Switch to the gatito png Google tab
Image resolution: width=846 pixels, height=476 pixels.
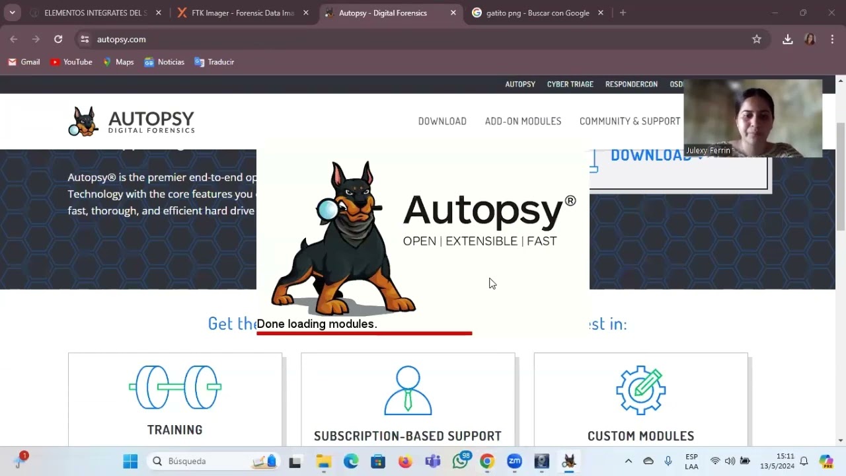tap(537, 13)
